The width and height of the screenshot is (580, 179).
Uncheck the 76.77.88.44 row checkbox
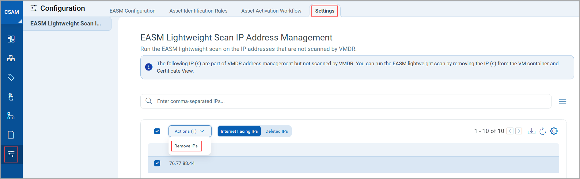[157, 163]
